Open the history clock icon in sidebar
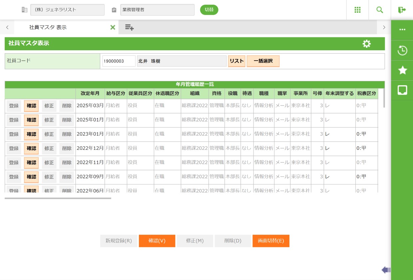The image size is (413, 280). [402, 51]
